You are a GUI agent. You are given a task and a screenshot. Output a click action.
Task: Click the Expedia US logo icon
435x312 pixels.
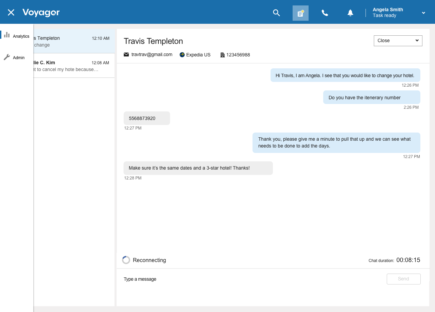(182, 55)
